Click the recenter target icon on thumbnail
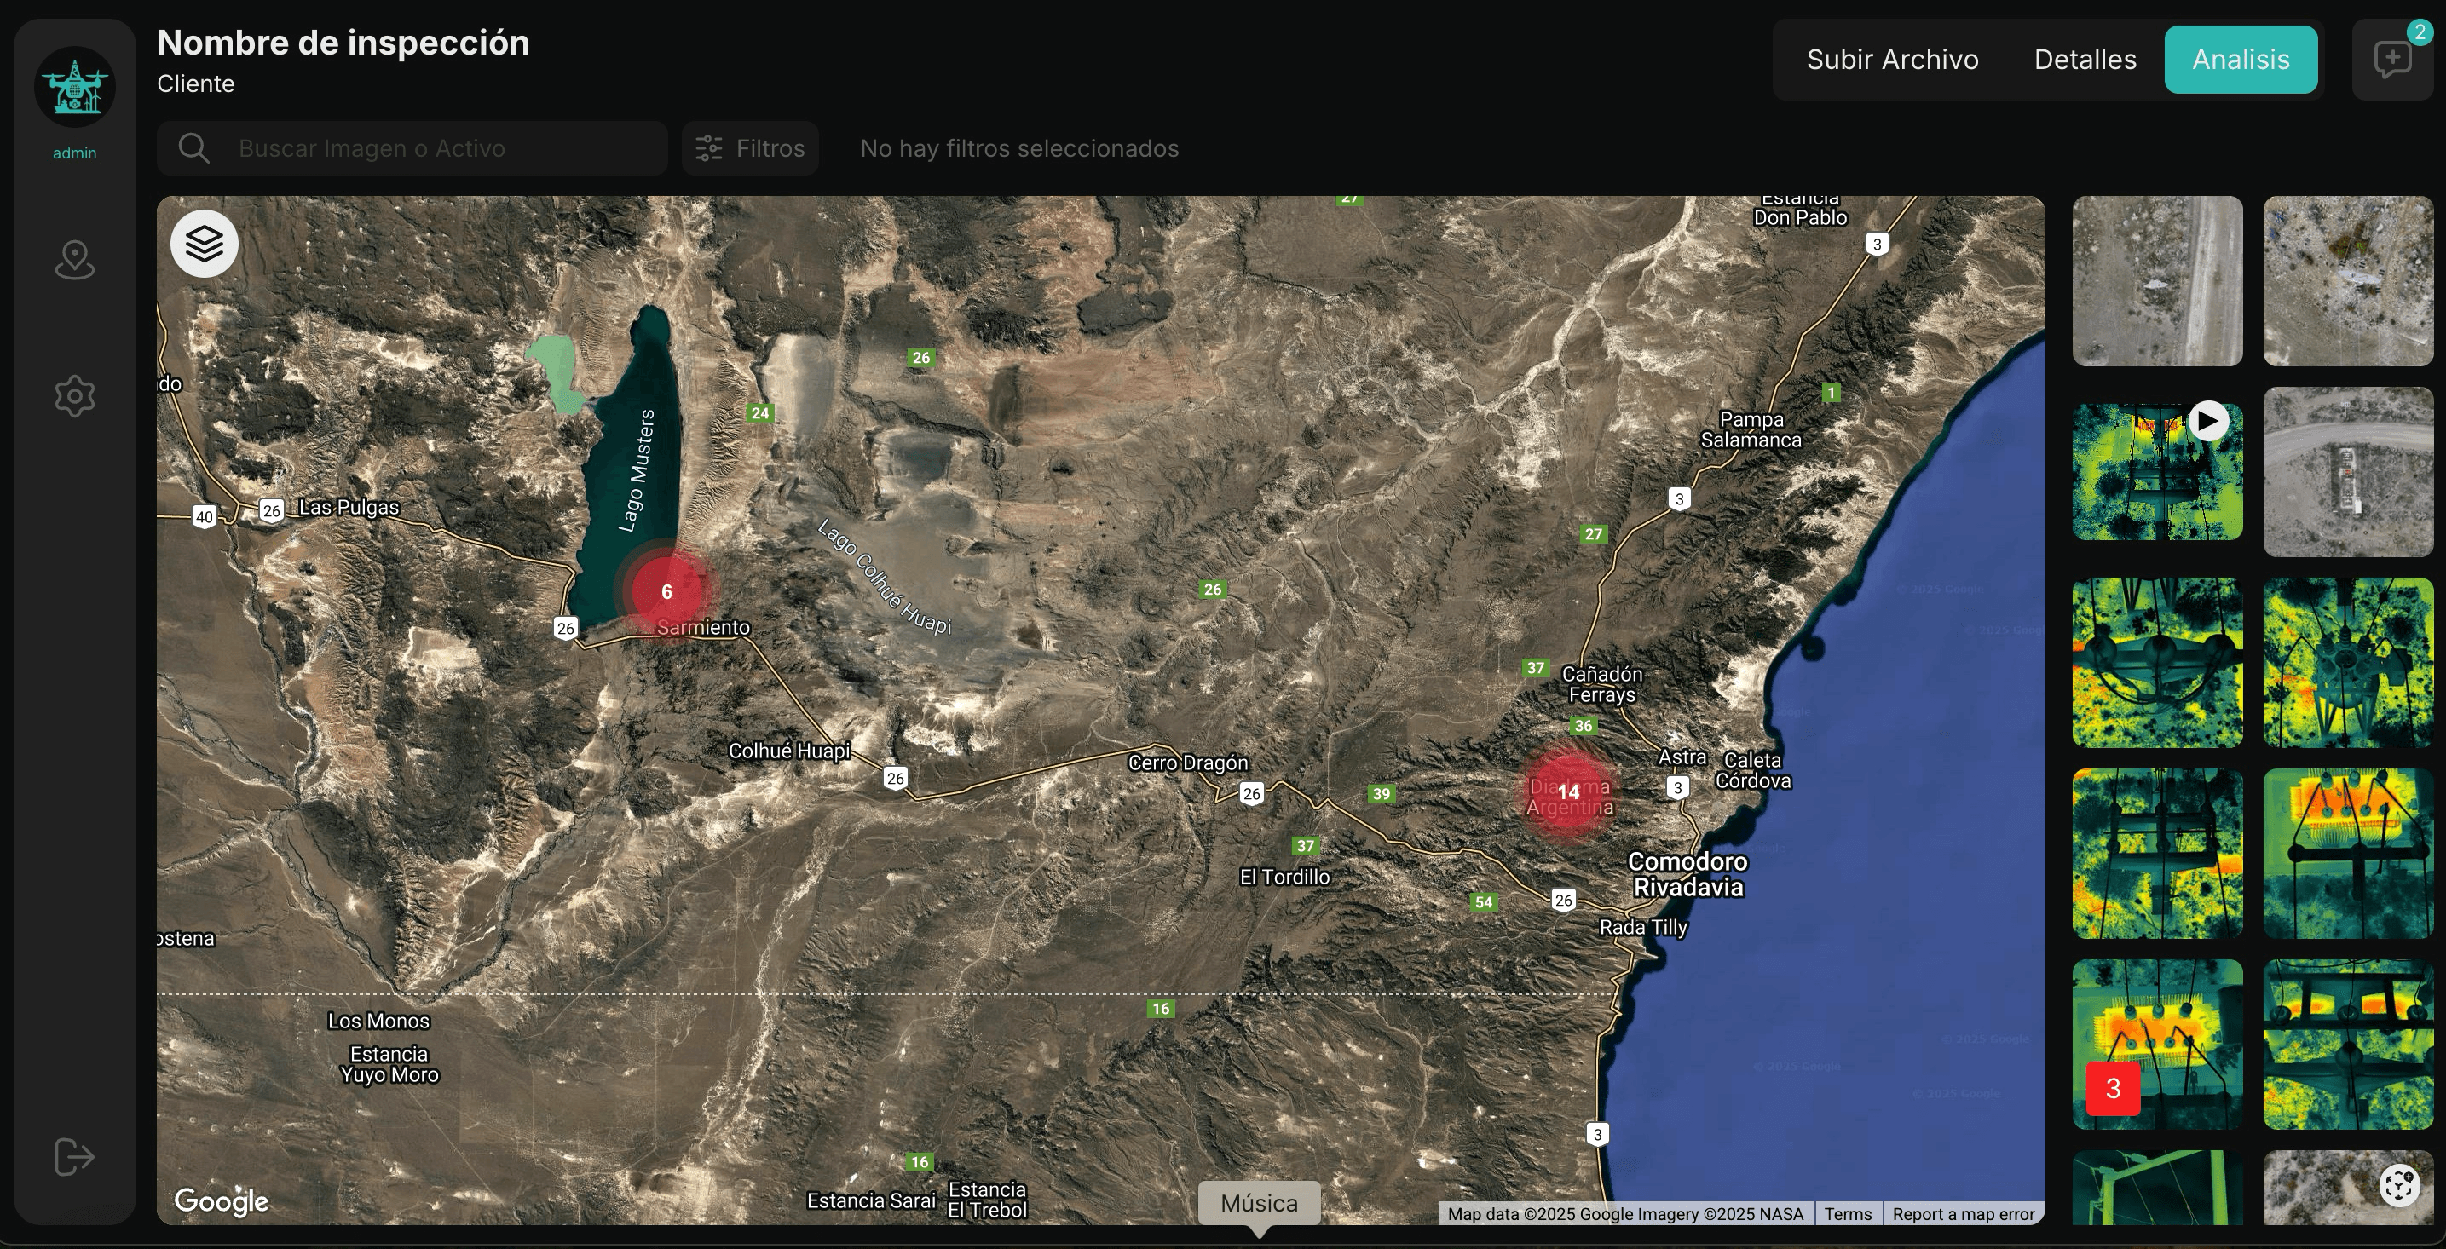 tap(2398, 1183)
